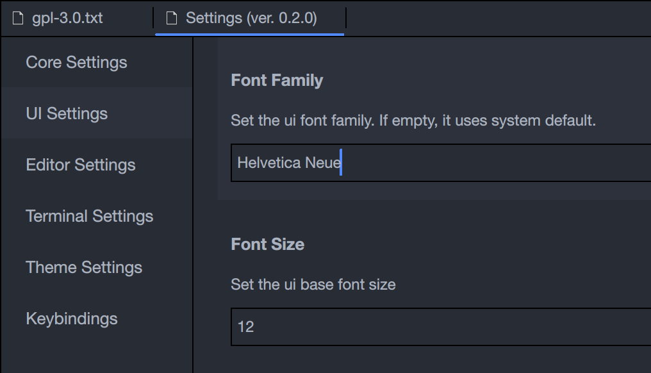
Task: Open Editor Settings section
Action: [x=80, y=165]
